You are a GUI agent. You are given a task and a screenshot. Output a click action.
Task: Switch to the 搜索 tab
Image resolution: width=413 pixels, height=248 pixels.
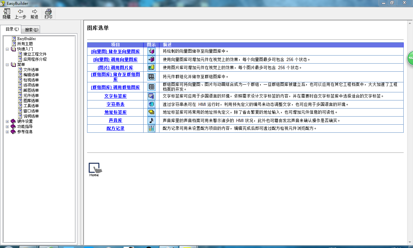(31, 30)
